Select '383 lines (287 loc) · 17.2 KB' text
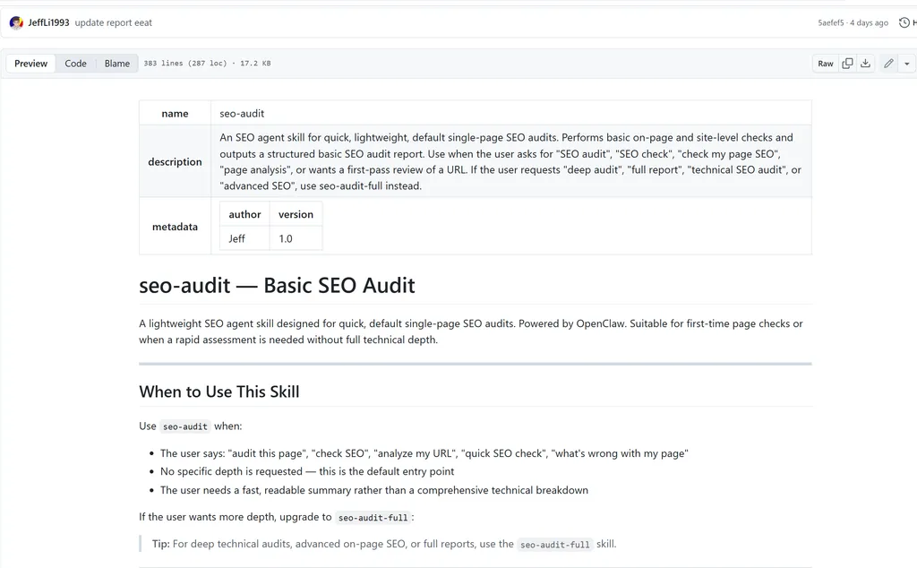Image resolution: width=917 pixels, height=568 pixels. [207, 64]
